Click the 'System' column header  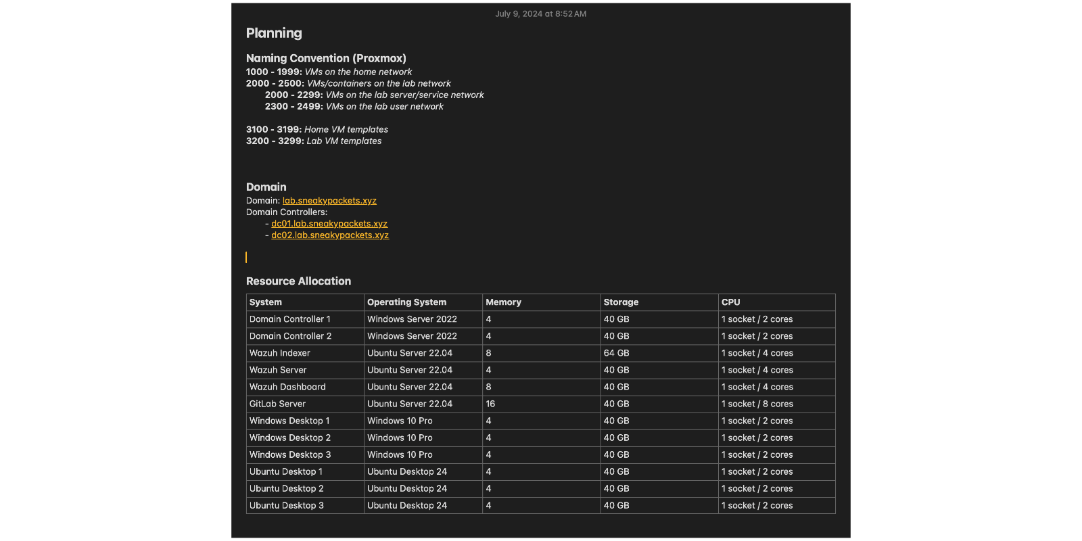306,302
